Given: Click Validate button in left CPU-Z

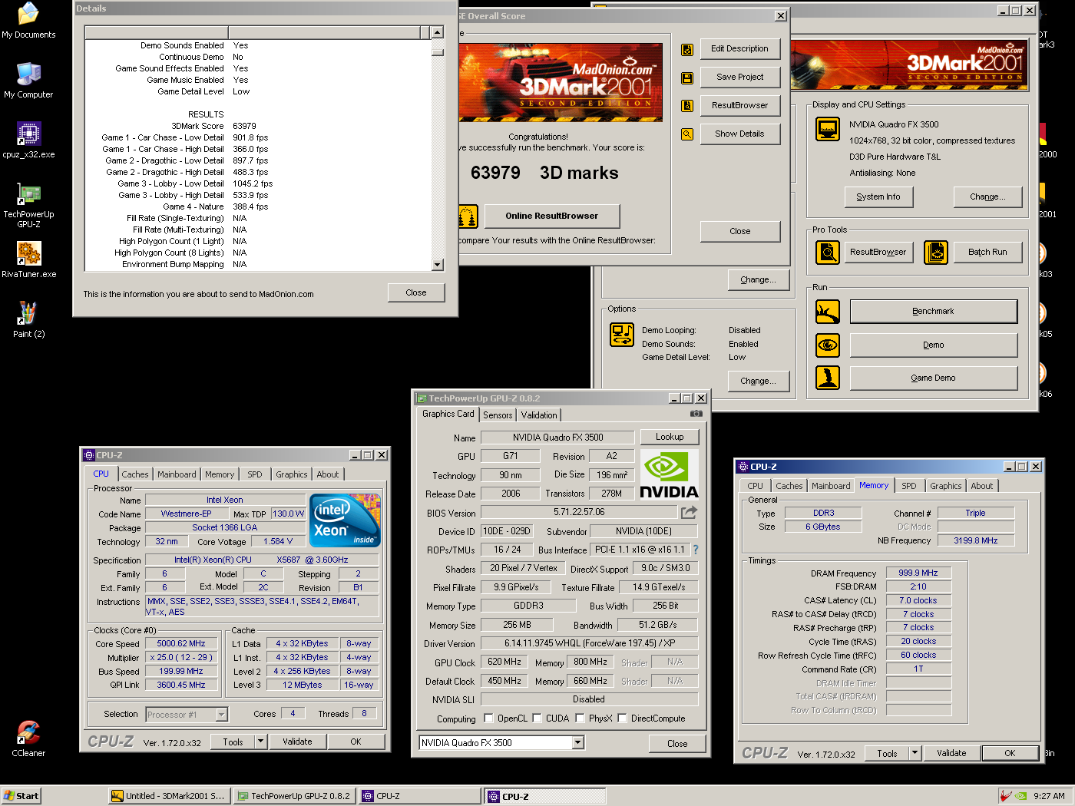Looking at the screenshot, I should tap(297, 742).
